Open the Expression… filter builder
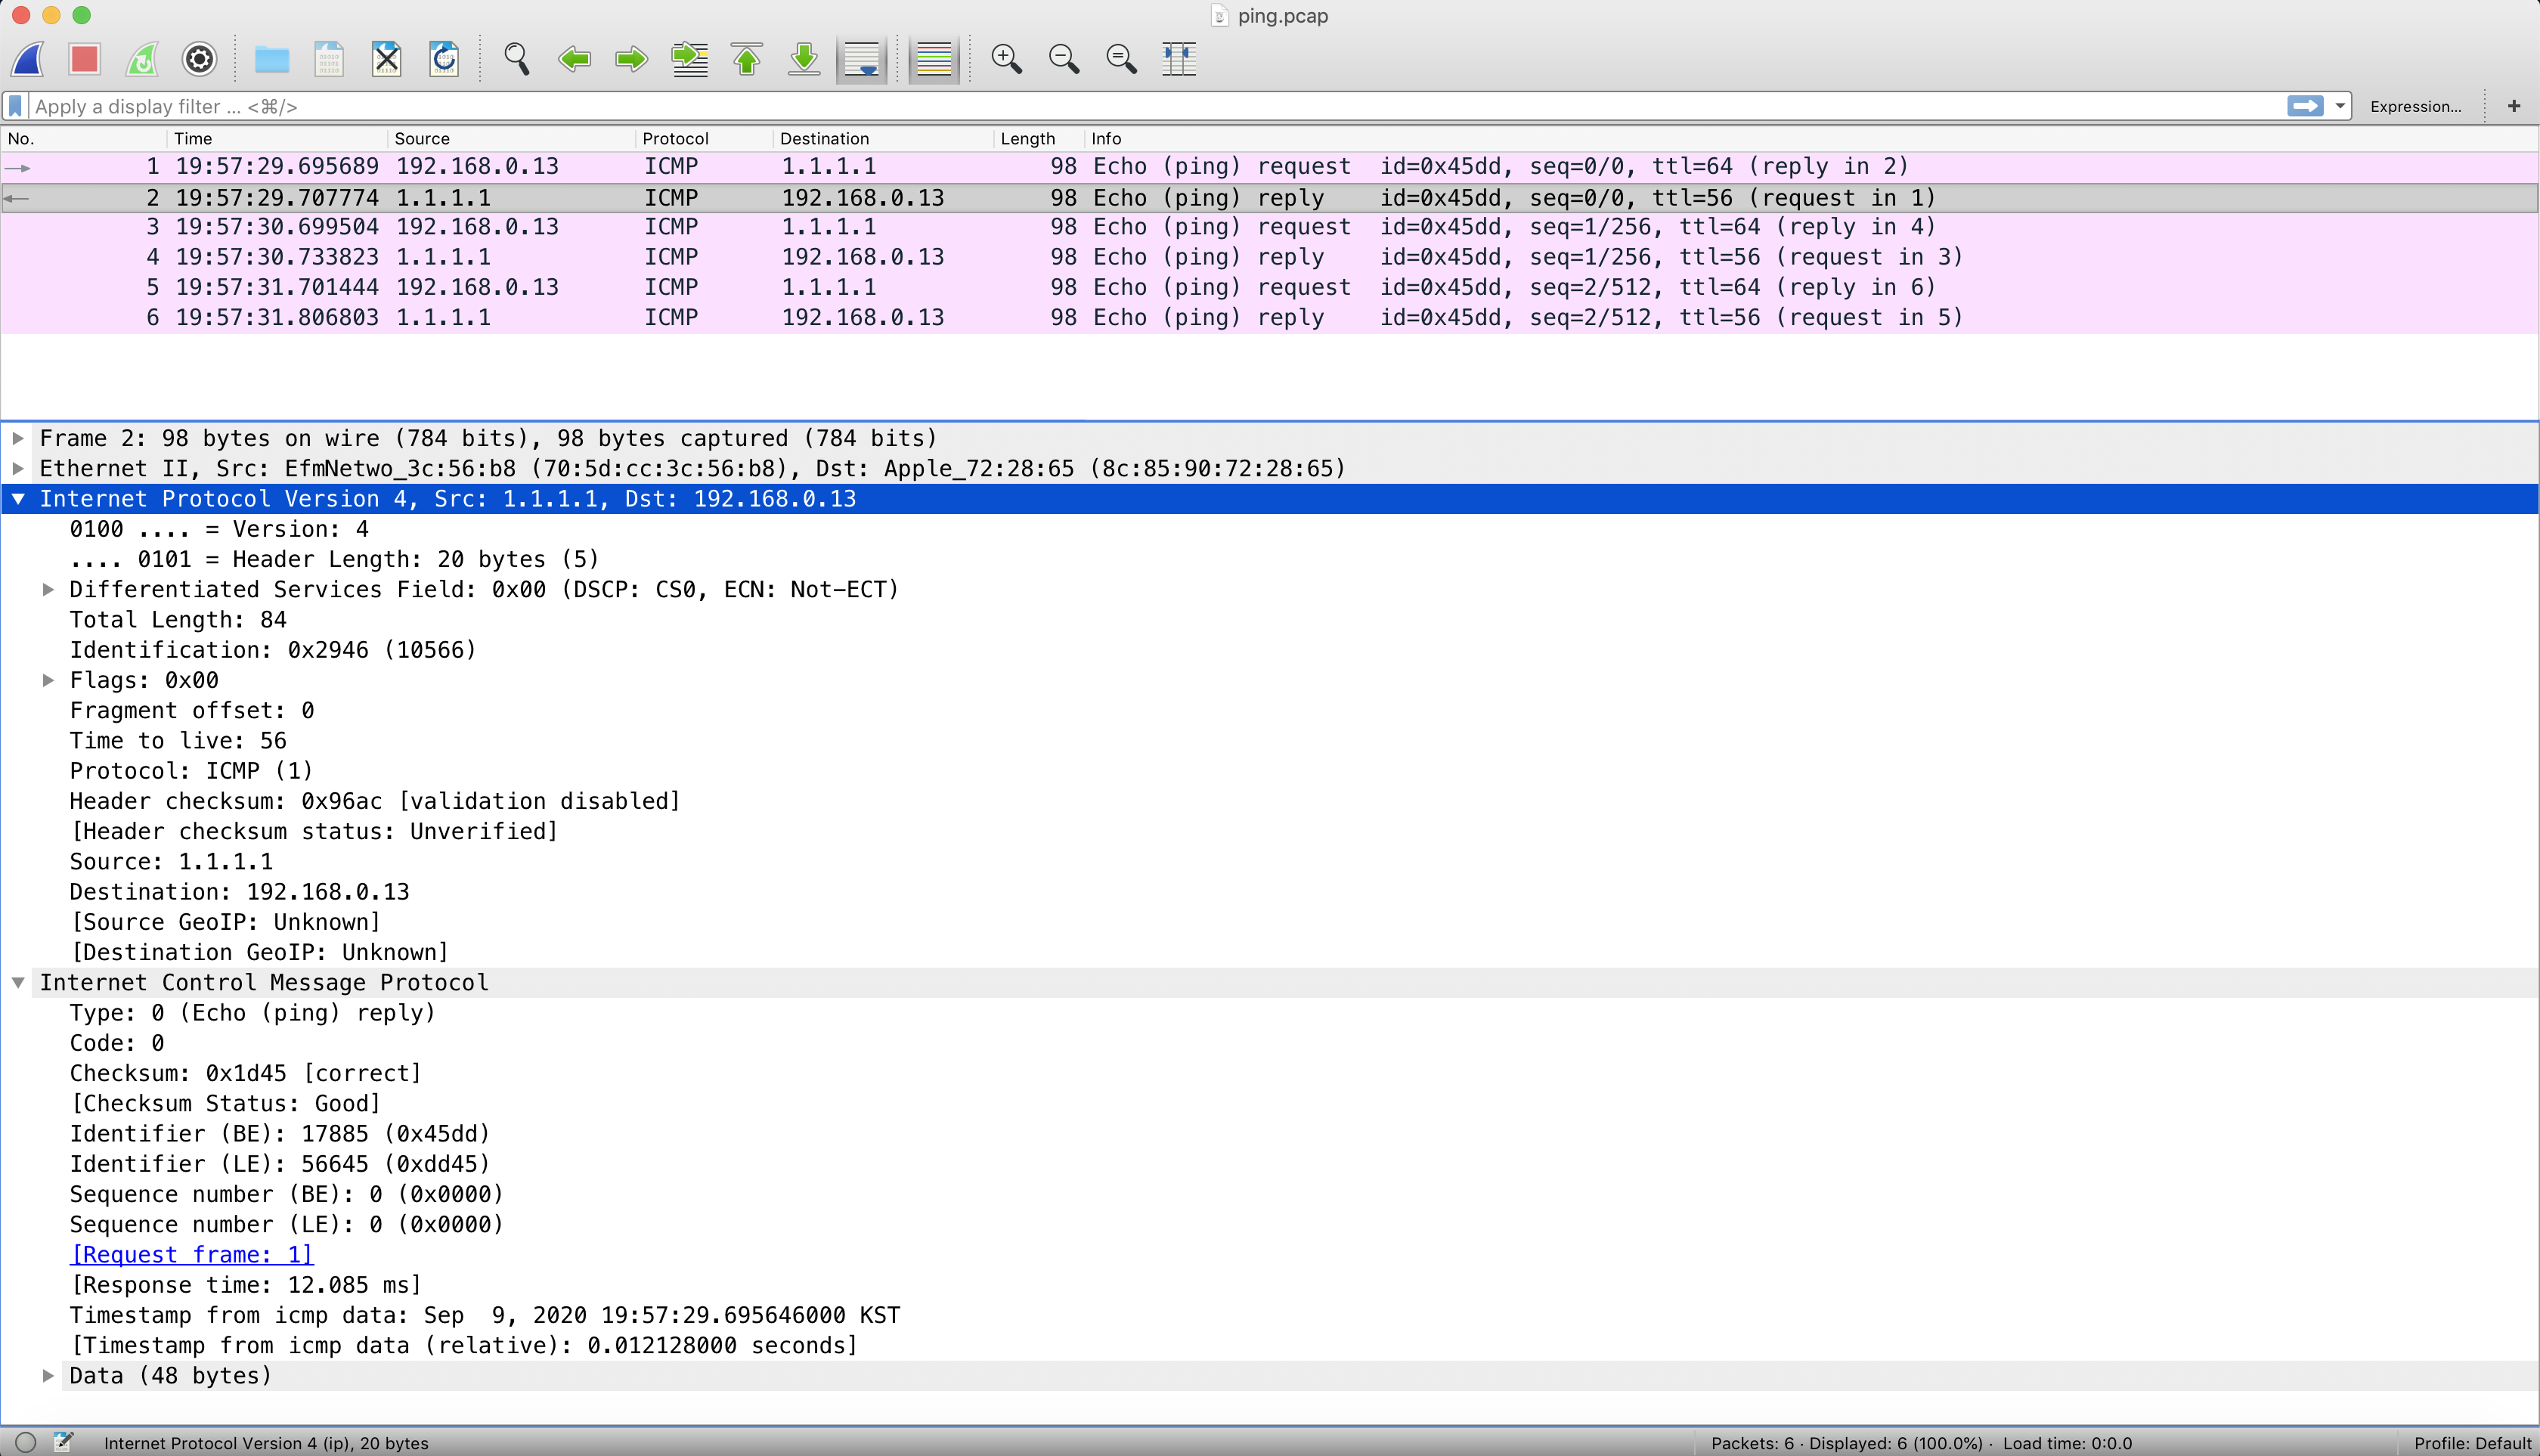2540x1456 pixels. (2415, 106)
